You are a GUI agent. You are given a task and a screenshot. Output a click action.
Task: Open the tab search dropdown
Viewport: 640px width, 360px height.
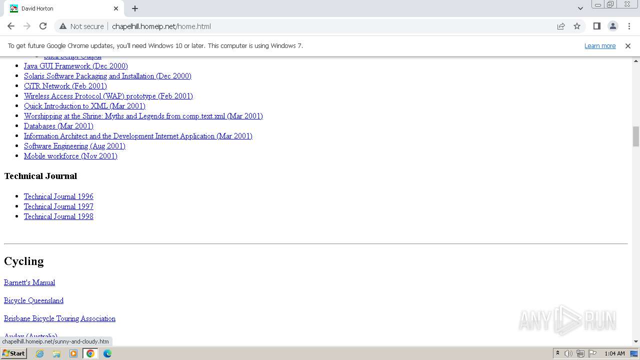tap(580, 8)
